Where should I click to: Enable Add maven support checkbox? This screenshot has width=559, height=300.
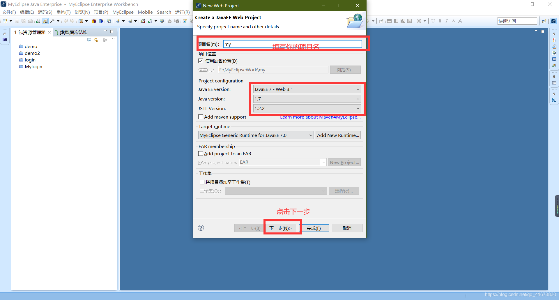click(201, 117)
